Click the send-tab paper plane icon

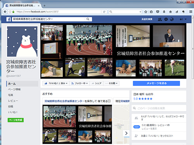coord(177,12)
